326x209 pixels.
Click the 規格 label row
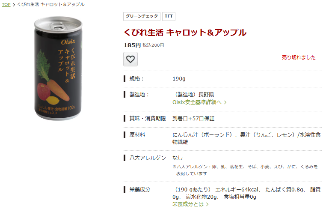pos(222,79)
